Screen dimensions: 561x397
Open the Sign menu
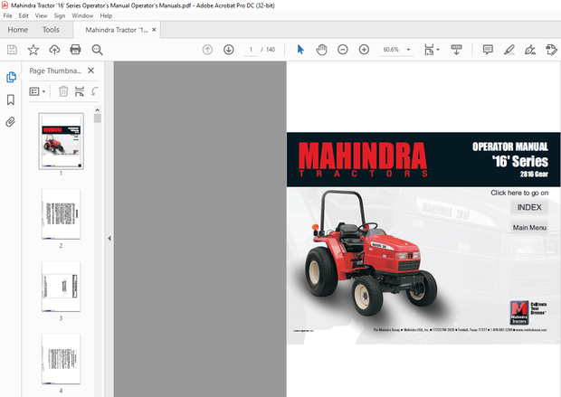point(60,15)
